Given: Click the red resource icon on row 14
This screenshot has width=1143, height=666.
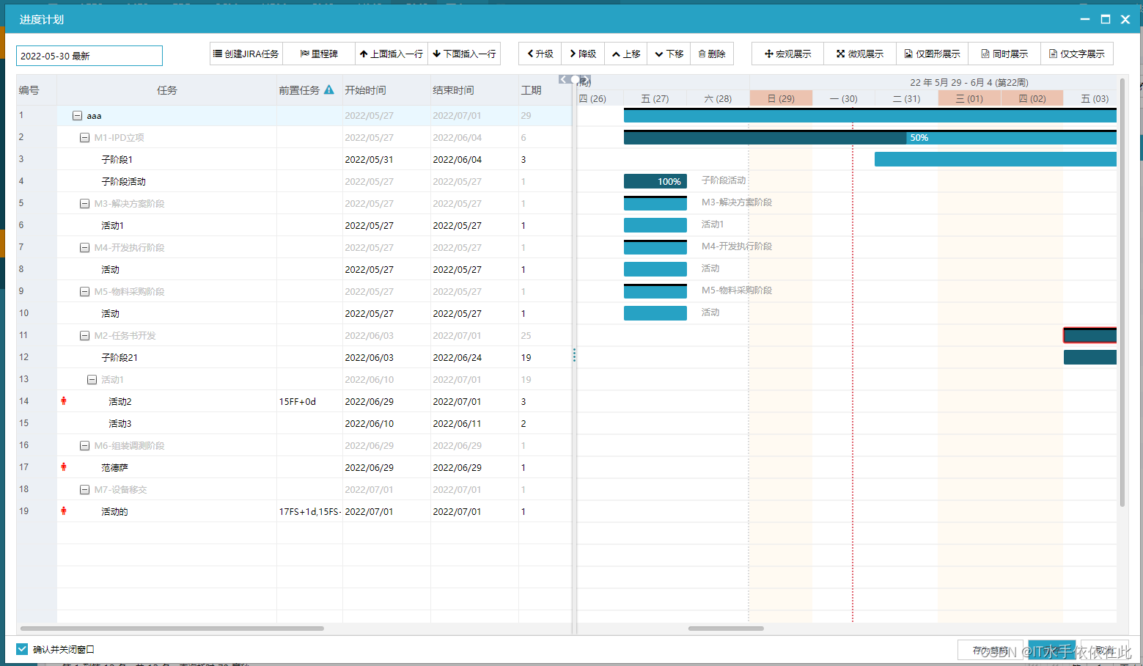Looking at the screenshot, I should 64,400.
